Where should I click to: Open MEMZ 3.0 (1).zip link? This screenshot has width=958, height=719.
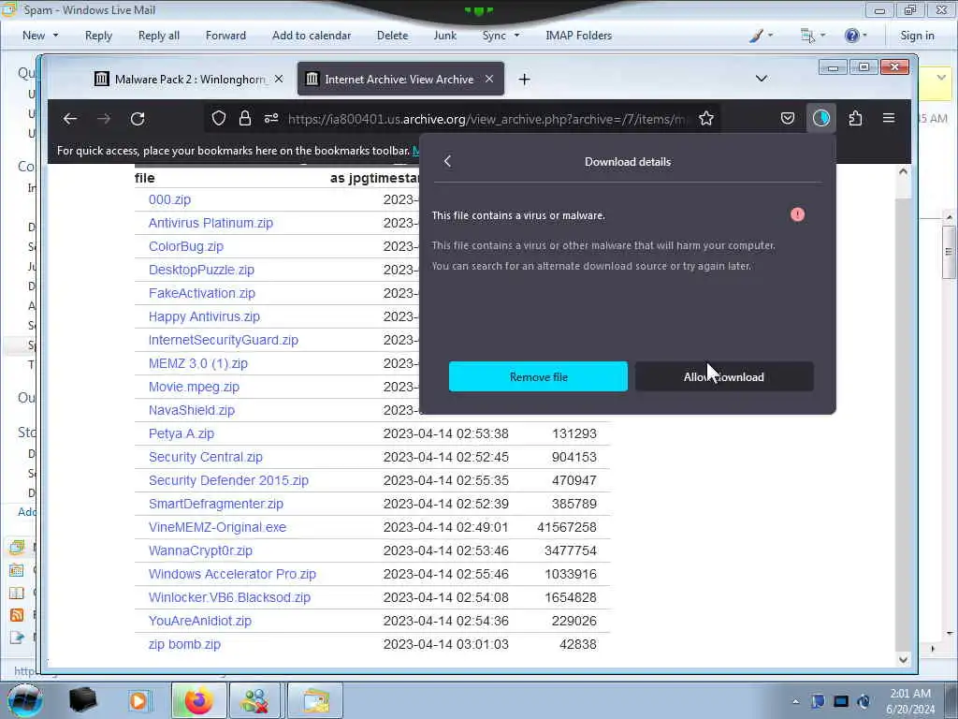[x=198, y=364]
